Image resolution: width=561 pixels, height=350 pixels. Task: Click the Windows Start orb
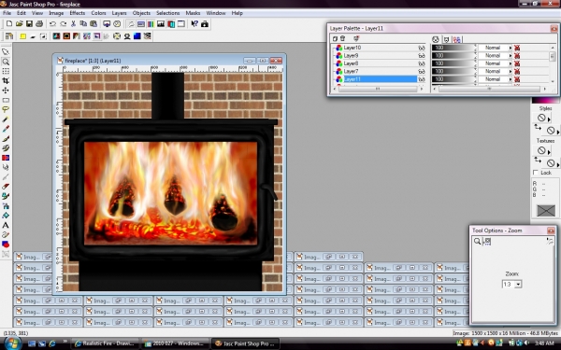12,343
